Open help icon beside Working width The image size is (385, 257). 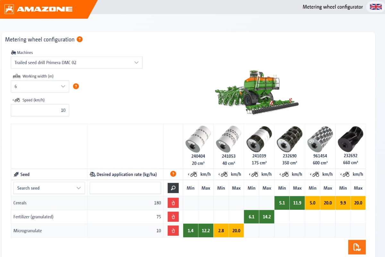[x=76, y=86]
